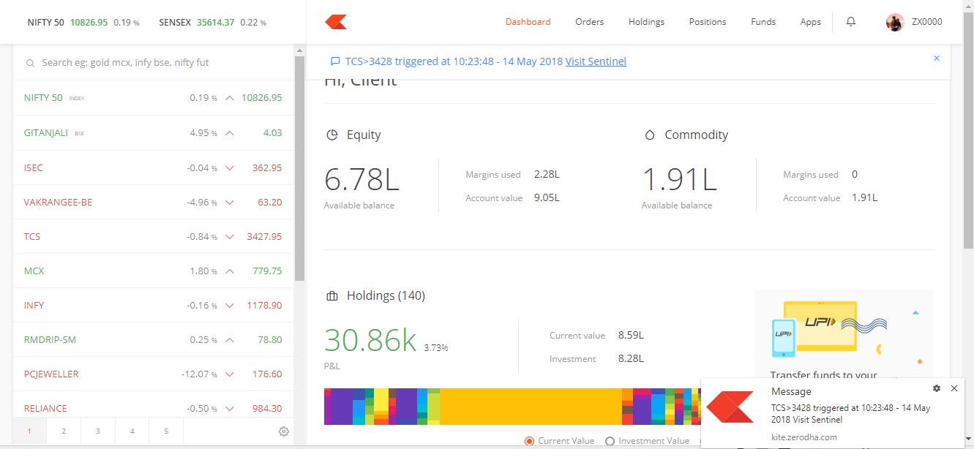This screenshot has height=449, width=974.
Task: Click the alert banner message icon
Action: click(x=335, y=61)
